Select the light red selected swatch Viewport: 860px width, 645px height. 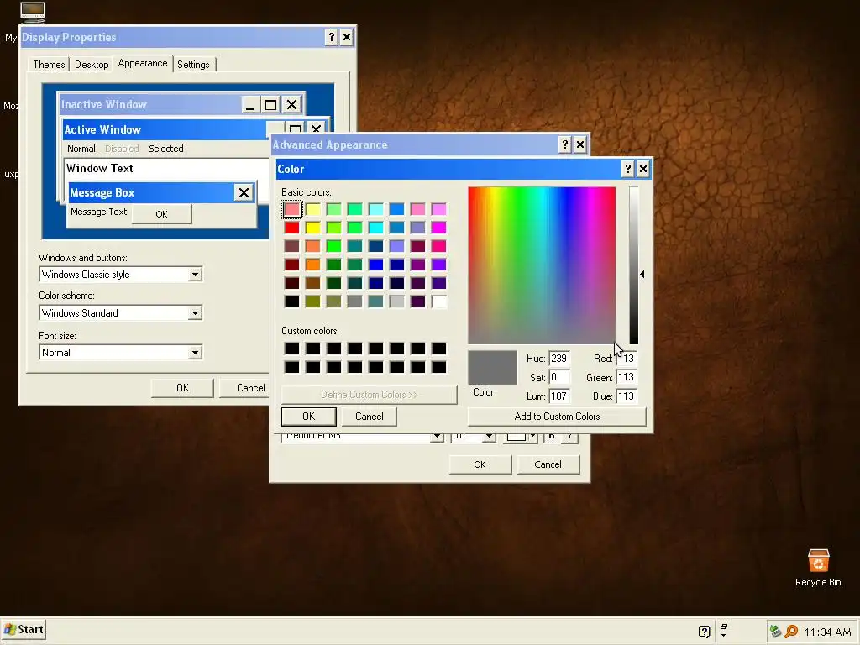click(x=291, y=209)
